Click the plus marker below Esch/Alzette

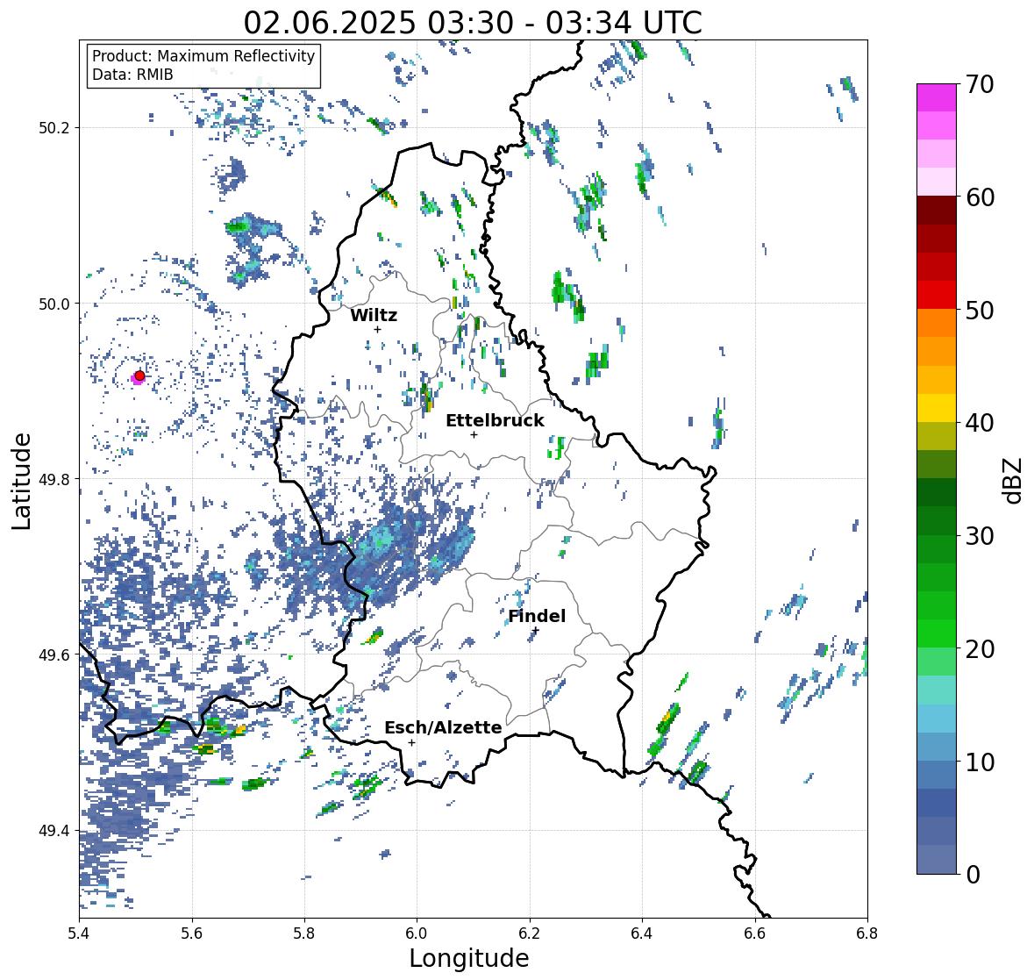[x=411, y=742]
